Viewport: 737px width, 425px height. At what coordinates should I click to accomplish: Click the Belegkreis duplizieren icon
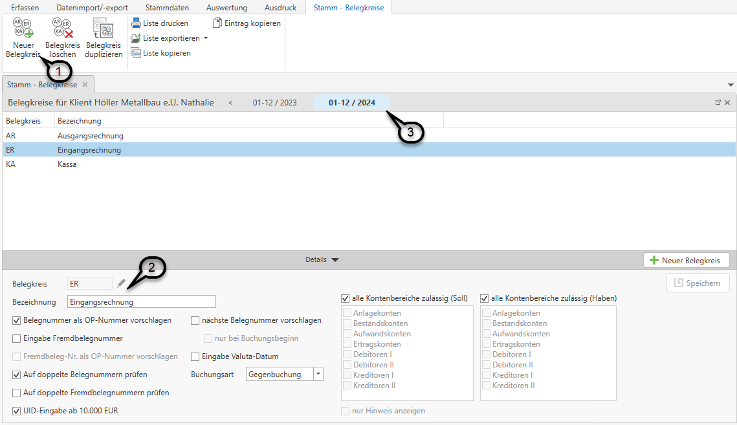(x=104, y=30)
